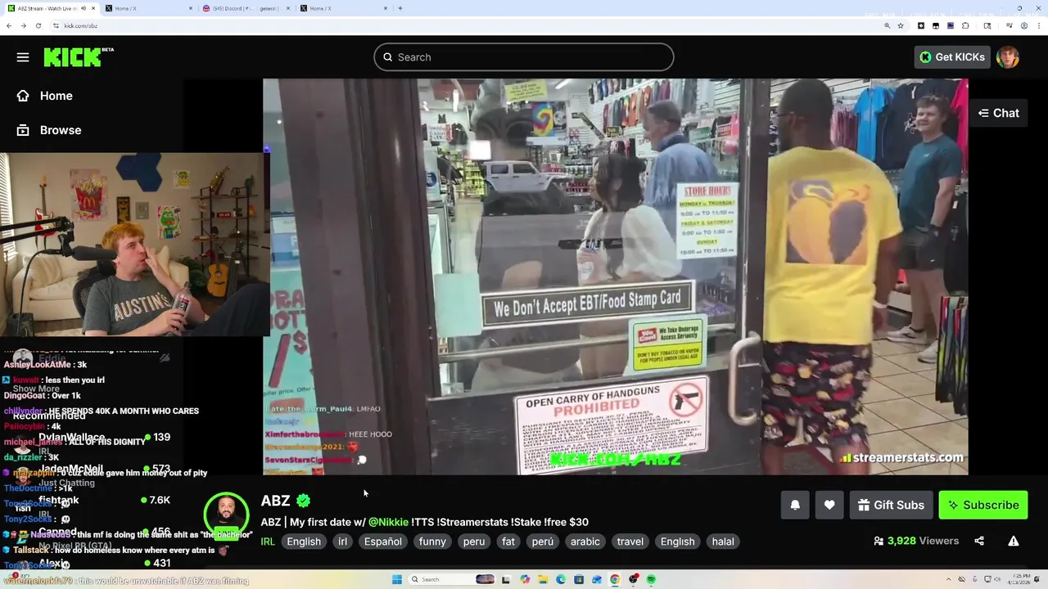Share the stream via share icon
Viewport: 1048px width, 589px height.
(x=979, y=541)
